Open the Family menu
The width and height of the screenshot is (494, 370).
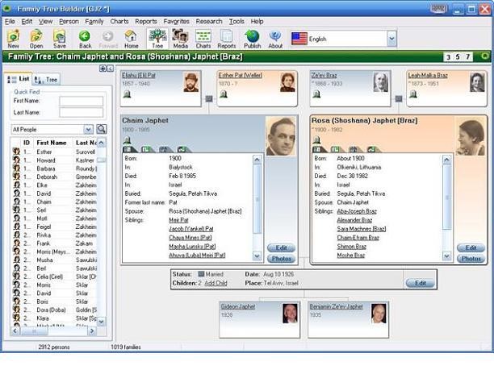pyautogui.click(x=94, y=22)
